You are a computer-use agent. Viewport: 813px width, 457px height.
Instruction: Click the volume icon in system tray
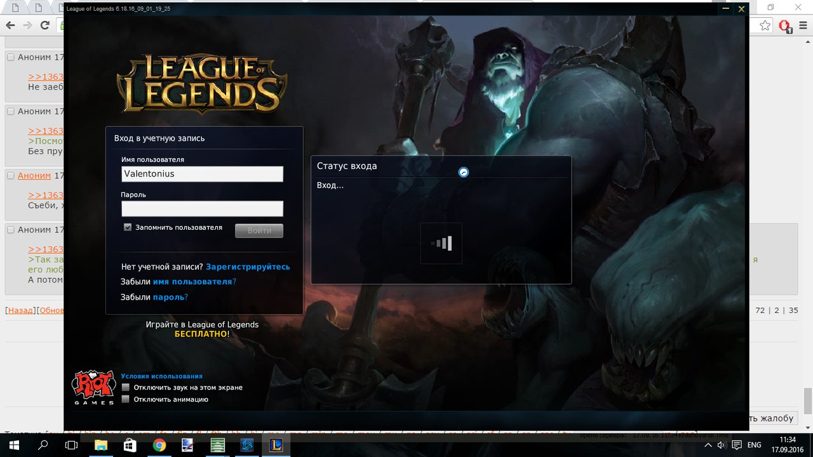[722, 445]
